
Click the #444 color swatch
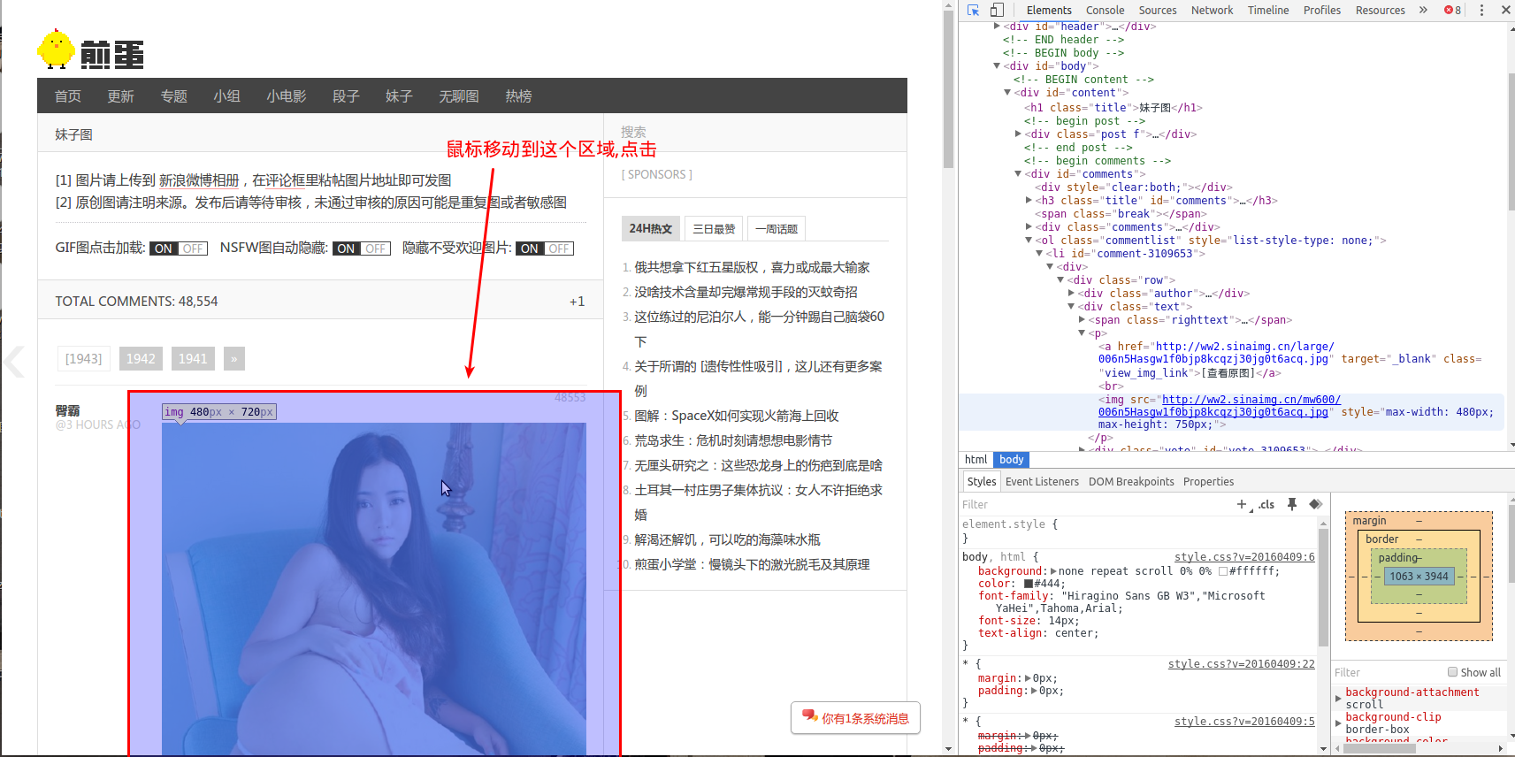(x=1029, y=584)
